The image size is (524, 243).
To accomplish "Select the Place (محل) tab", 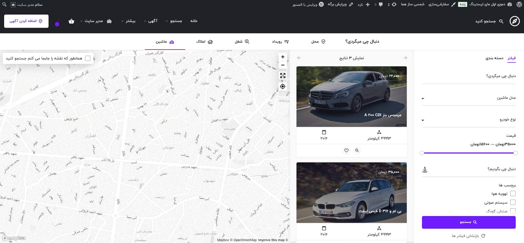I will [318, 42].
